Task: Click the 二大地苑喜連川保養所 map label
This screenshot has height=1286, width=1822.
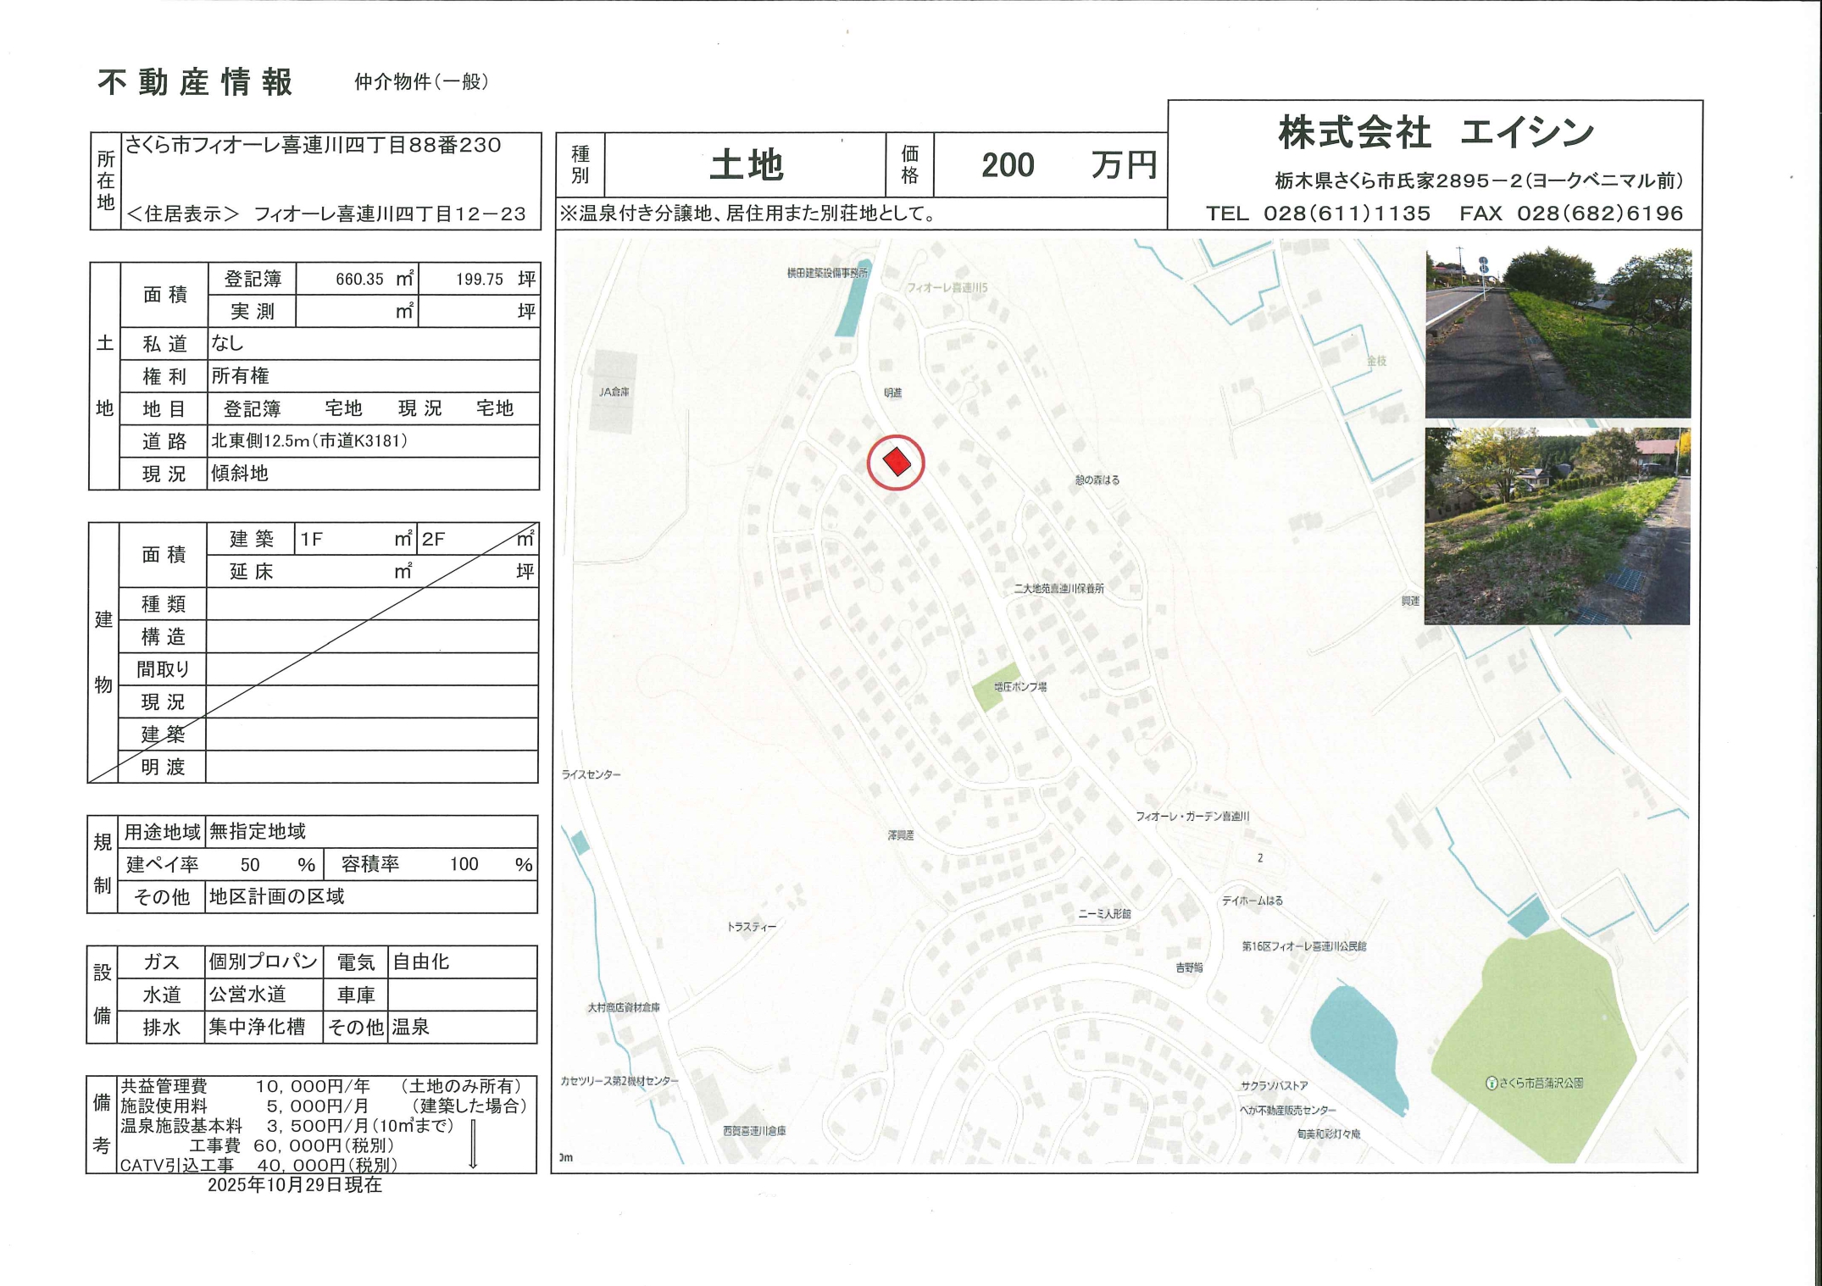Action: (1058, 588)
